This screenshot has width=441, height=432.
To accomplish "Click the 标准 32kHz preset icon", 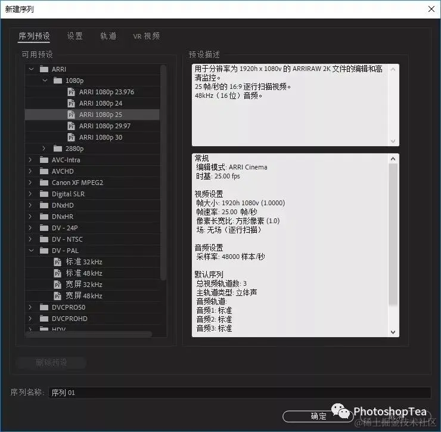I will pos(57,262).
